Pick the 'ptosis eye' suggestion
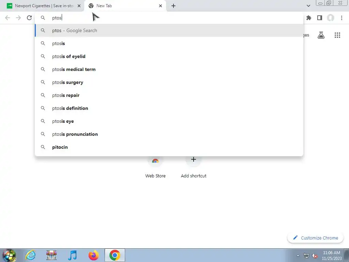 click(169, 121)
